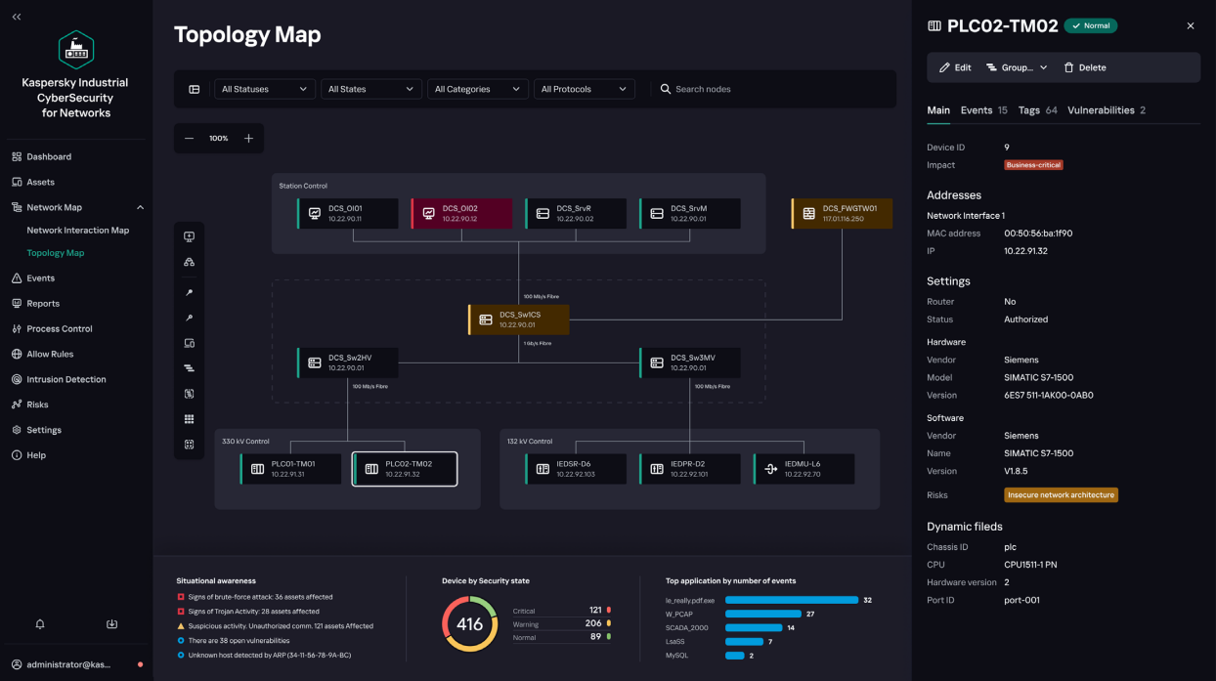Click the stacked layers icon in map toolbar
The height and width of the screenshot is (681, 1216).
point(189,368)
